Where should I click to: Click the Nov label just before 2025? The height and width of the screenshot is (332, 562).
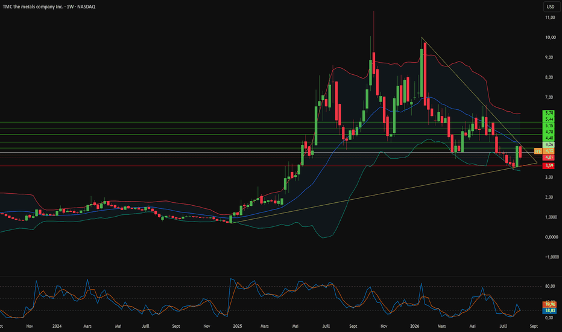[x=207, y=326]
